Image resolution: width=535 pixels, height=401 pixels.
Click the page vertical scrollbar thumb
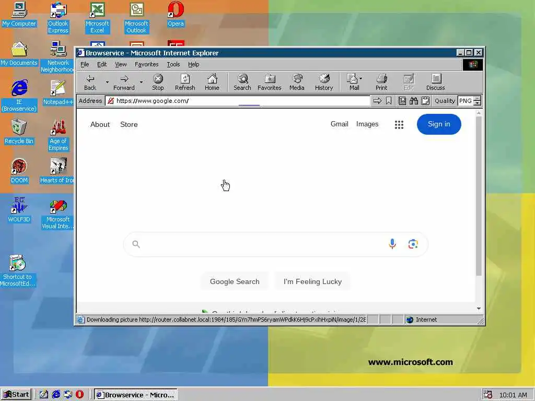pos(479,196)
